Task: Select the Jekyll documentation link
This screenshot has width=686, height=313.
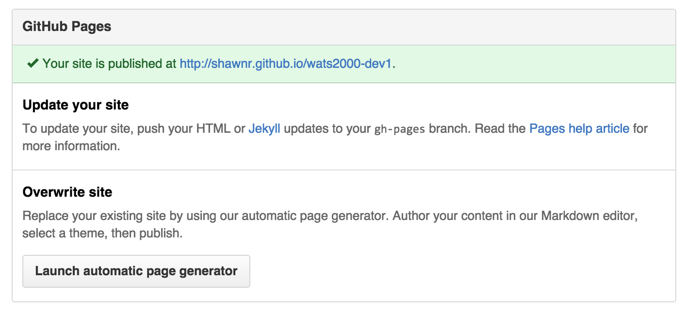Action: click(x=264, y=128)
